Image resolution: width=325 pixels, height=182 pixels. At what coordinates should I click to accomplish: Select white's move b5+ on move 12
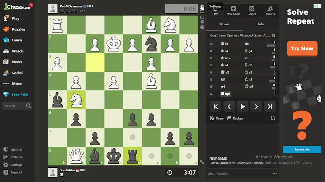click(226, 58)
